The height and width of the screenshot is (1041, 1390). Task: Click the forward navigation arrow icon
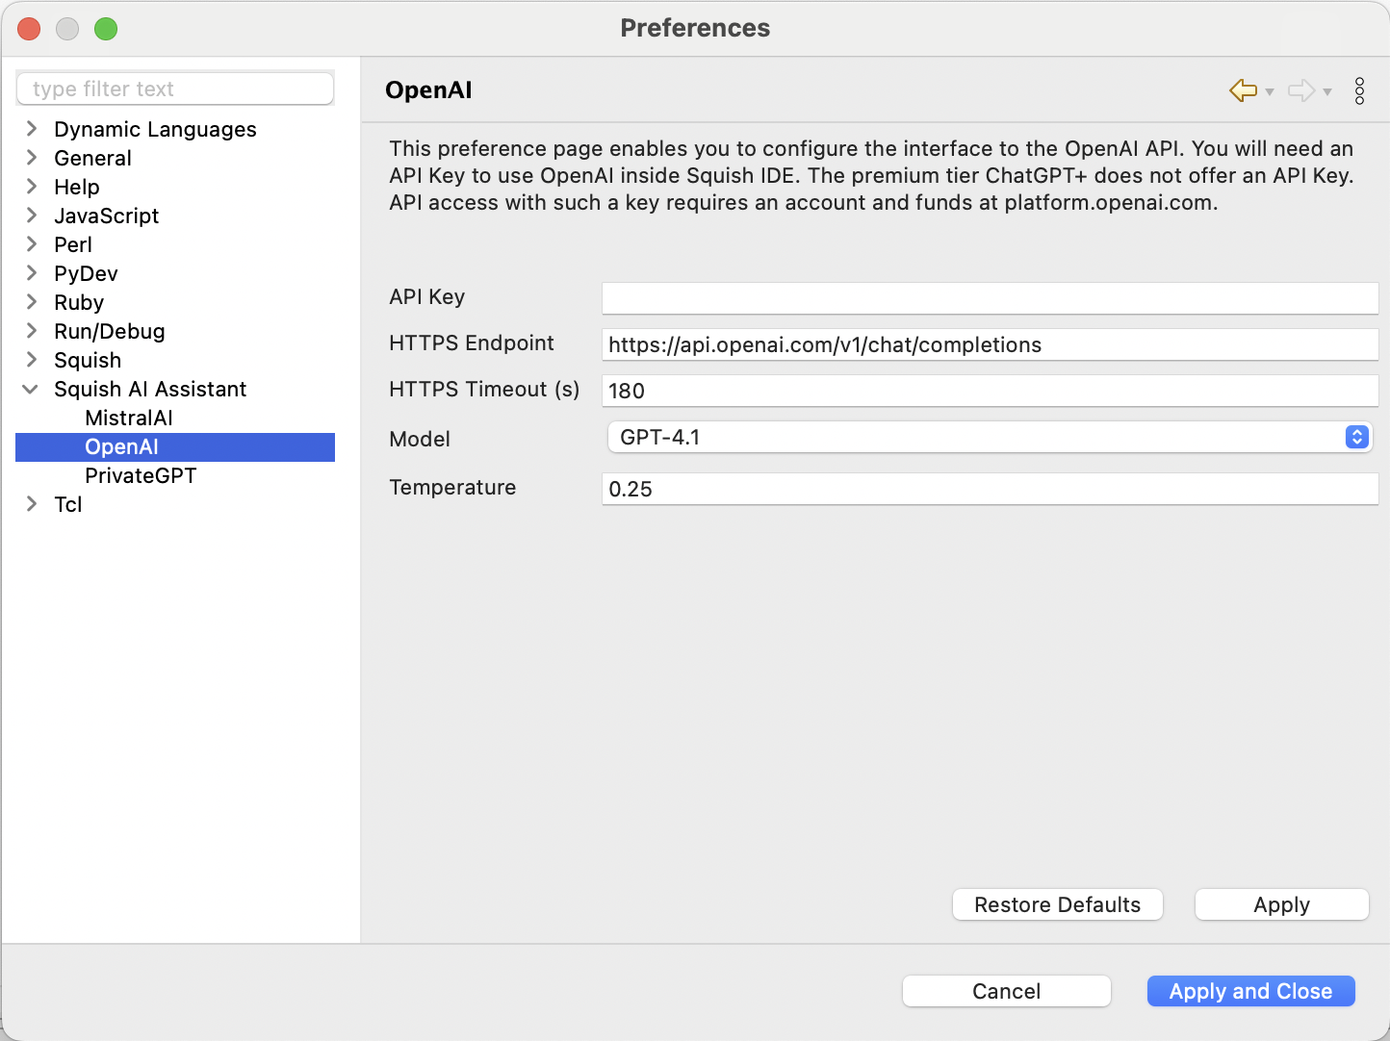pyautogui.click(x=1300, y=90)
